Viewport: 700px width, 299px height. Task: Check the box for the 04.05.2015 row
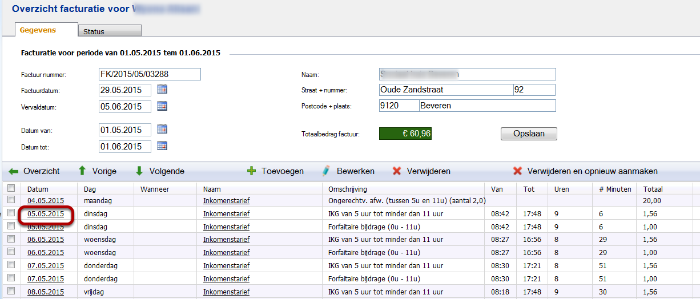tap(11, 200)
